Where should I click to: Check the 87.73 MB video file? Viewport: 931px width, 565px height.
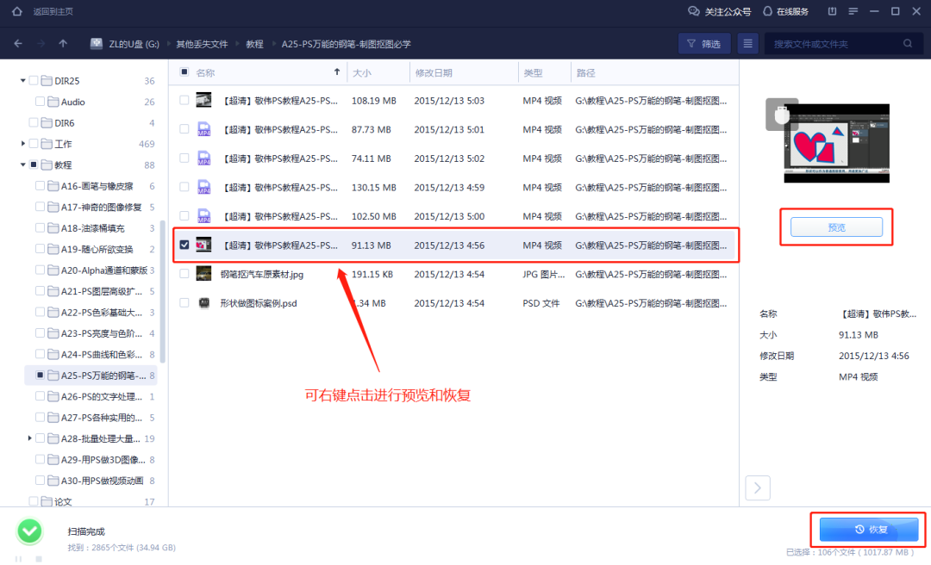(x=184, y=129)
